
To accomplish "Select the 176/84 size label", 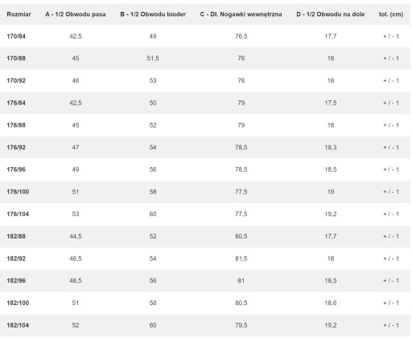I will (16, 103).
